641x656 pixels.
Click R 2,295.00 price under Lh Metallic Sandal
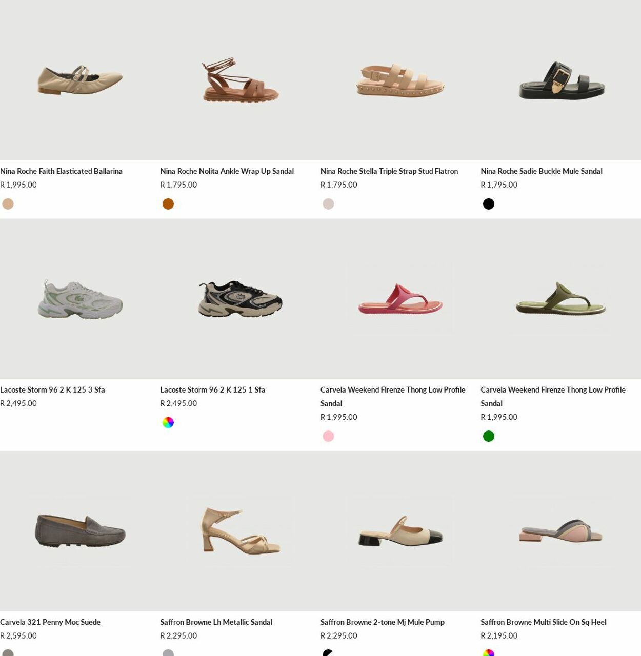[x=178, y=636]
